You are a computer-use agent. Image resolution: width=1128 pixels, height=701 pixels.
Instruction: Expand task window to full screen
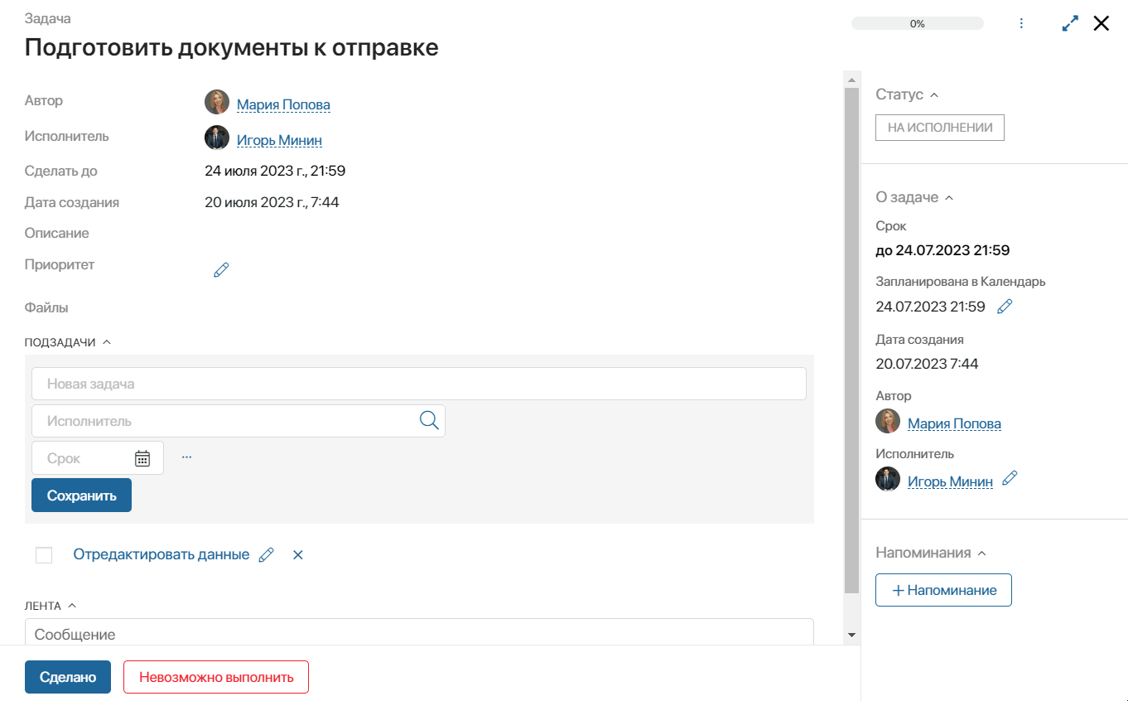click(x=1070, y=23)
